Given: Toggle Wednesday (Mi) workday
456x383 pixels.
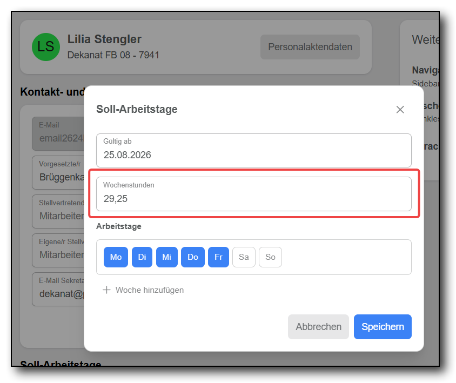Looking at the screenshot, I should (166, 257).
